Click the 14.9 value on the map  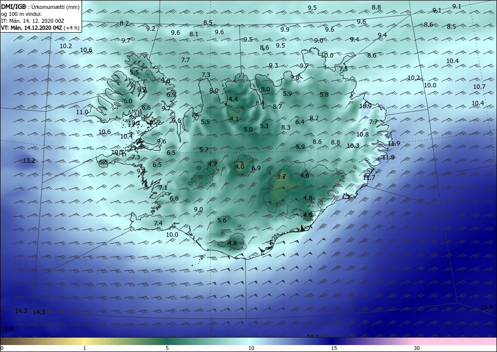pyautogui.click(x=7, y=330)
